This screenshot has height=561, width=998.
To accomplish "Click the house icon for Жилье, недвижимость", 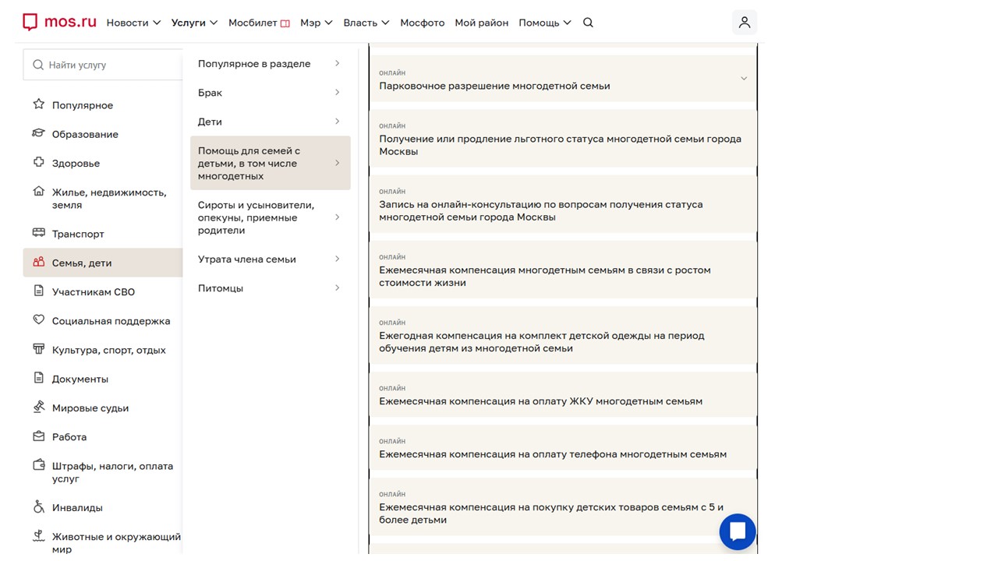I will pos(39,192).
